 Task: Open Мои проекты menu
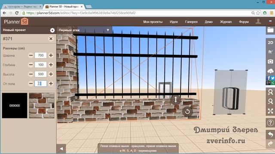tap(153, 22)
